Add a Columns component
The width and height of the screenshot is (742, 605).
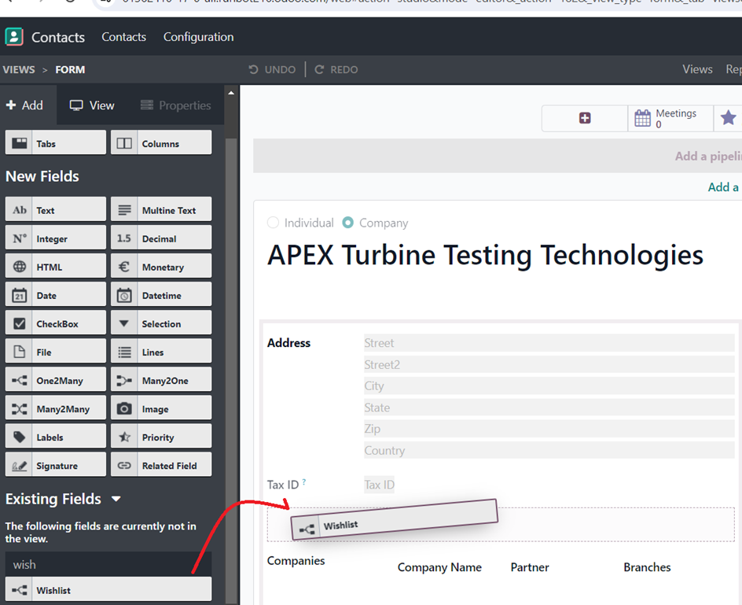161,143
